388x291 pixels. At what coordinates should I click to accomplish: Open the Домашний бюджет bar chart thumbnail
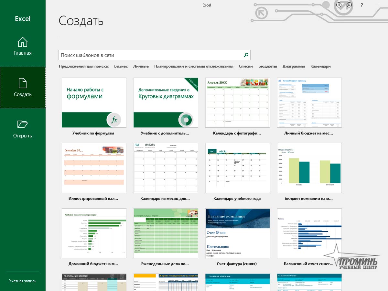(94, 233)
